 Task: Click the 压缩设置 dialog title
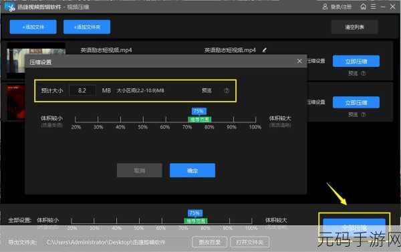(x=40, y=62)
